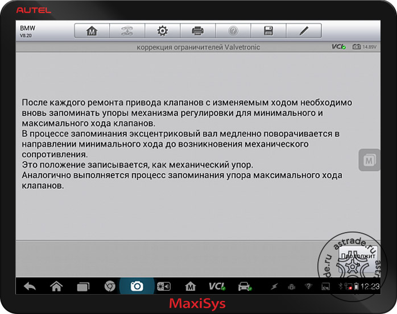This screenshot has width=397, height=314.
Task: Tap the Bluetooth status icon
Action: pyautogui.click(x=341, y=286)
